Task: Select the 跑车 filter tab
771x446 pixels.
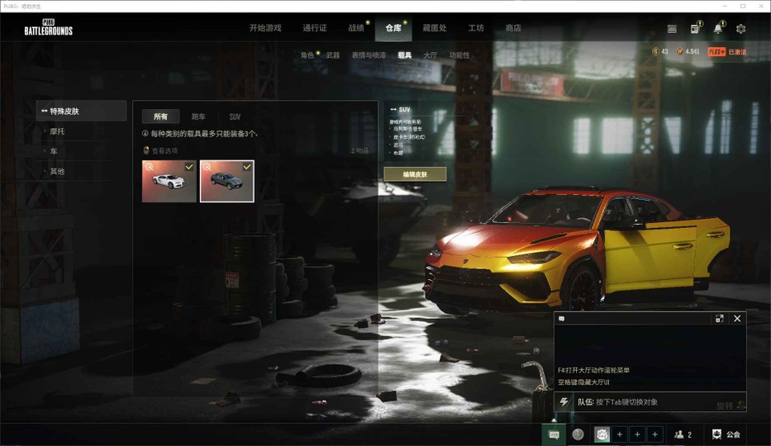Action: (x=199, y=117)
